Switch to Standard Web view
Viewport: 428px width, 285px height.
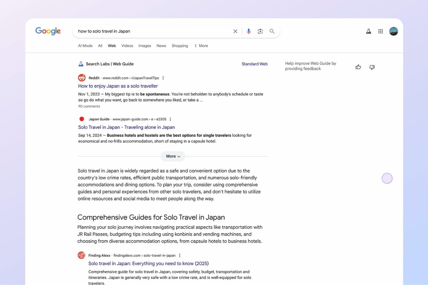coord(255,64)
